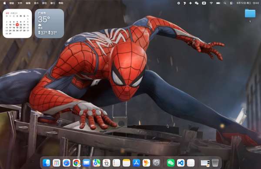Click the date and time 10:42 in menu bar

[x=248, y=3]
